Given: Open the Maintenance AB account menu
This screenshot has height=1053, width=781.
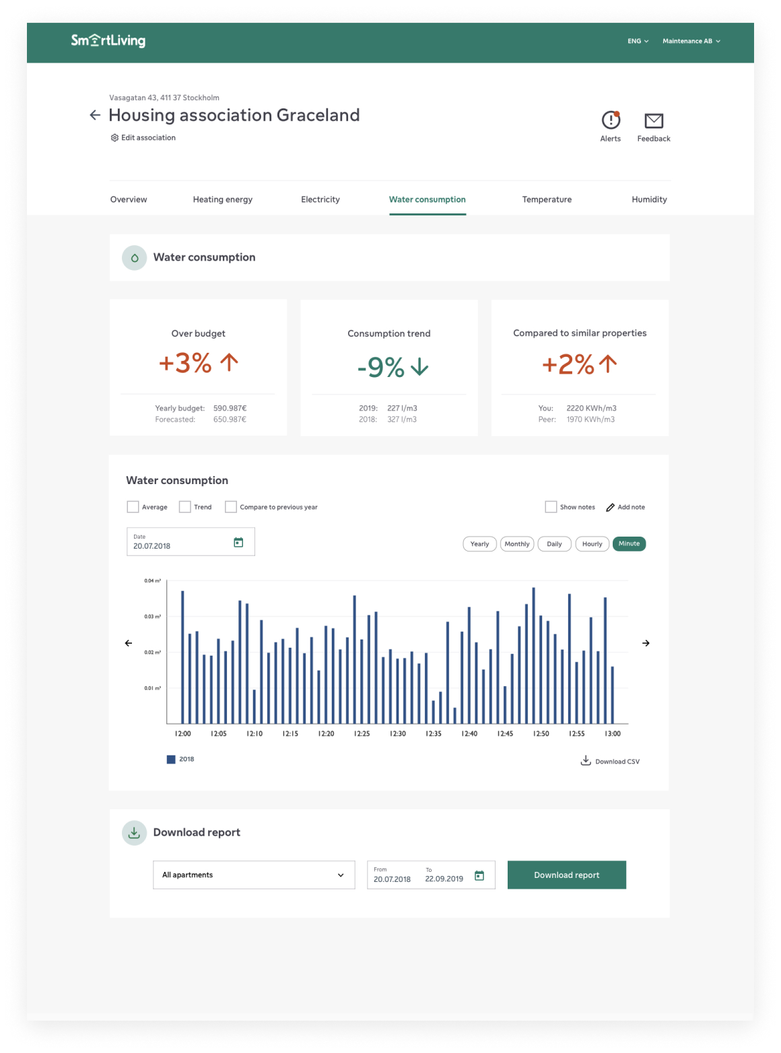Looking at the screenshot, I should point(691,41).
